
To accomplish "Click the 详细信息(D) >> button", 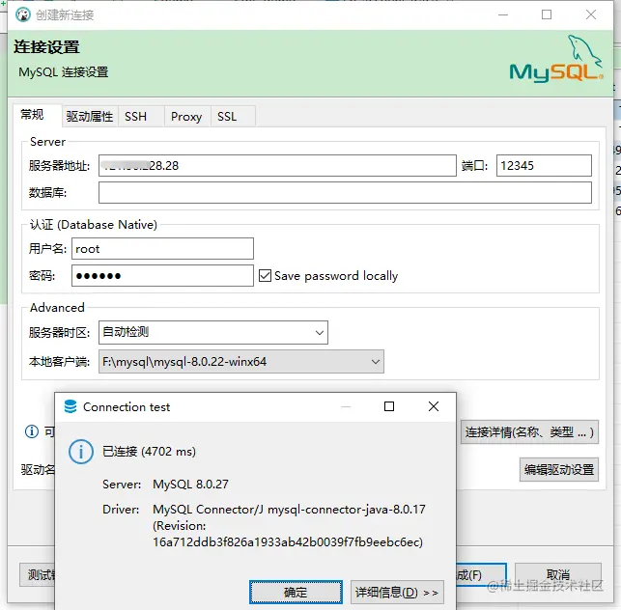I will 397,593.
